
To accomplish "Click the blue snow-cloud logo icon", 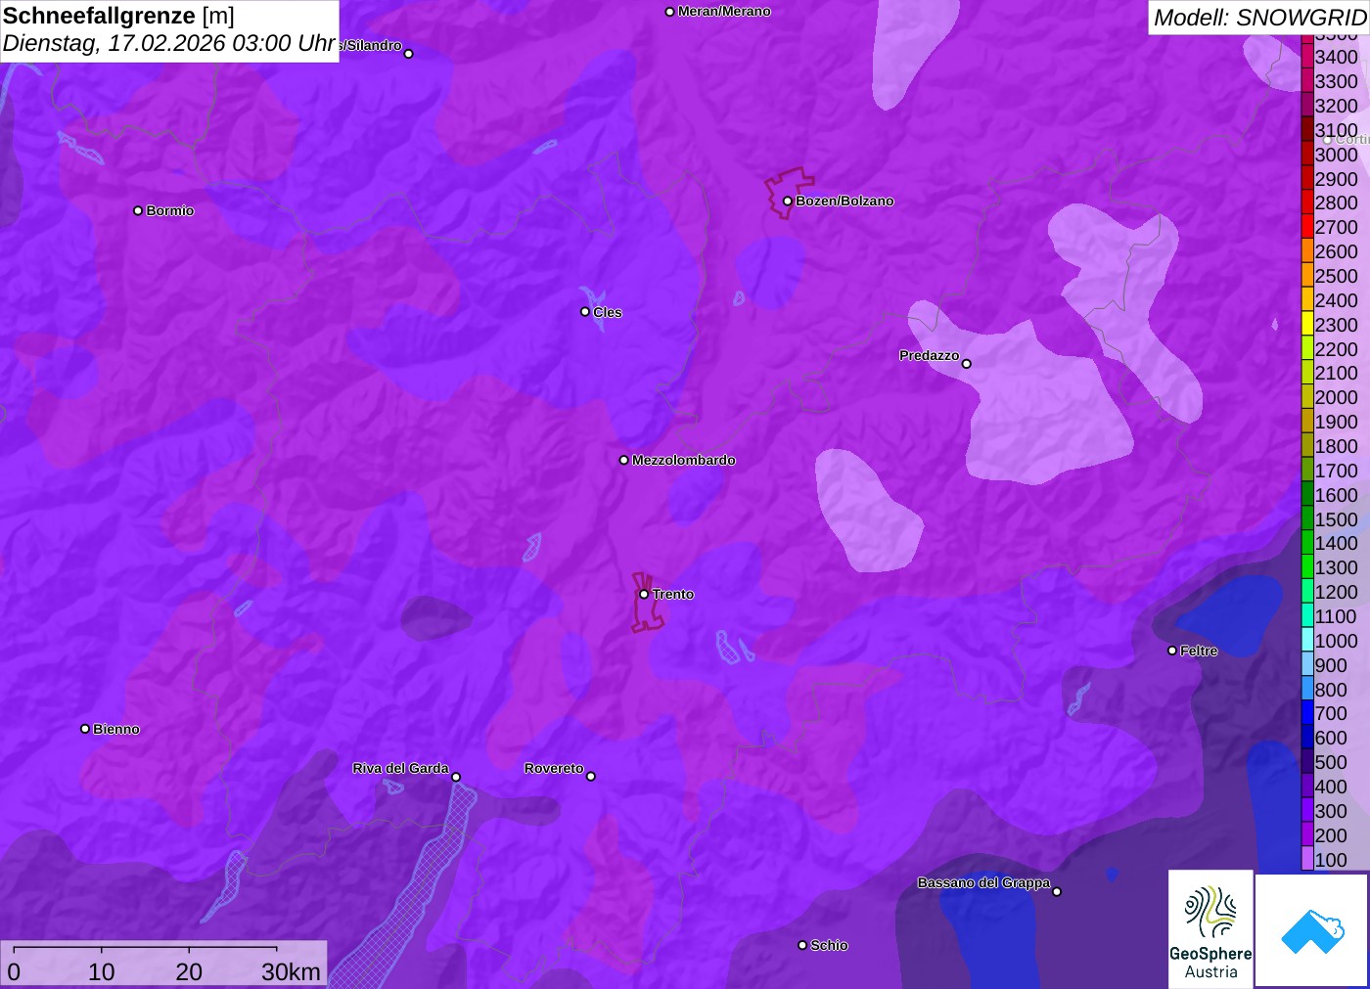I will pyautogui.click(x=1312, y=930).
